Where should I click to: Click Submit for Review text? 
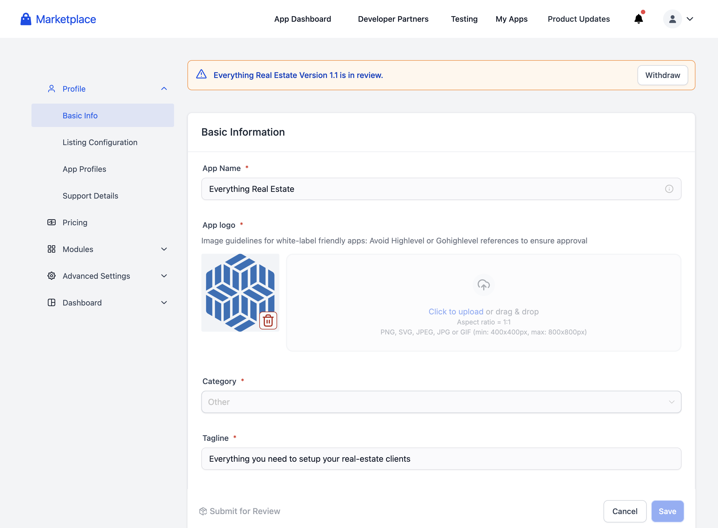(x=245, y=511)
